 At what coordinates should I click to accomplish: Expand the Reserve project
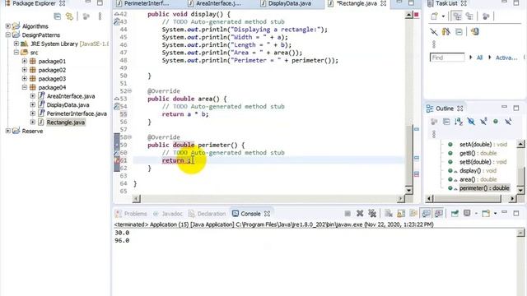[7, 131]
